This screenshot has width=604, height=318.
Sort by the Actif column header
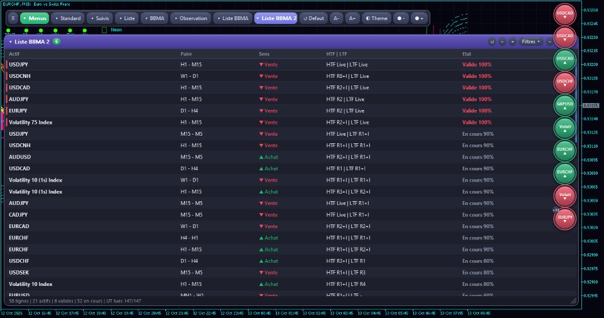point(14,54)
